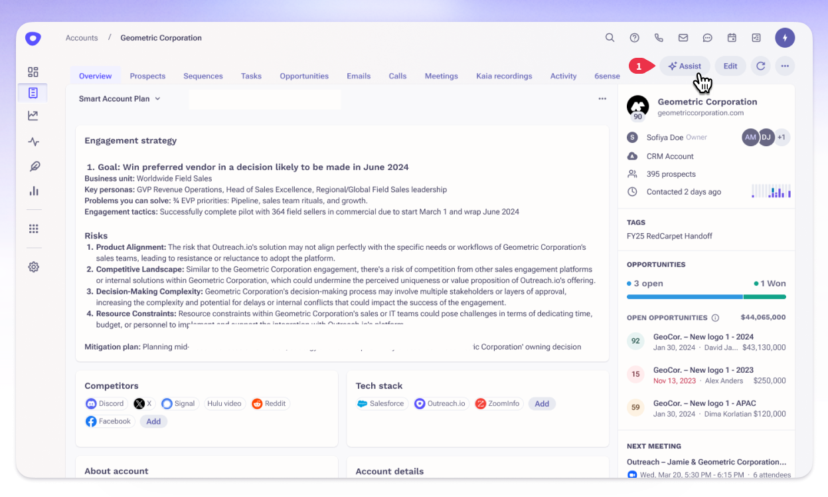Click the Assist button

(x=685, y=66)
